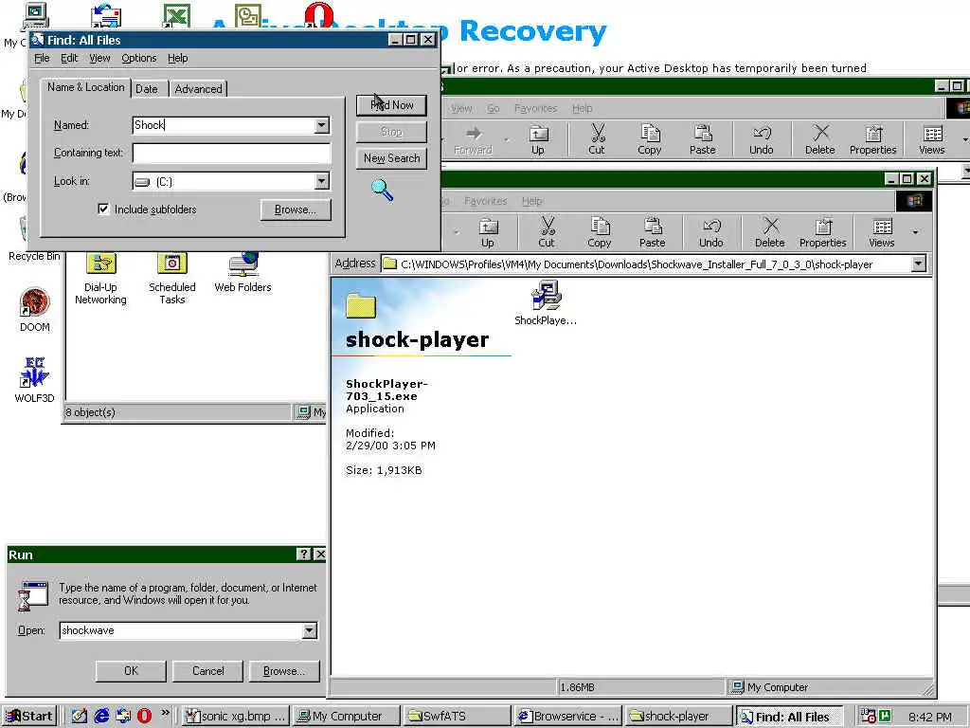
Task: Click Paste in shock-player window toolbar
Action: 652,233
